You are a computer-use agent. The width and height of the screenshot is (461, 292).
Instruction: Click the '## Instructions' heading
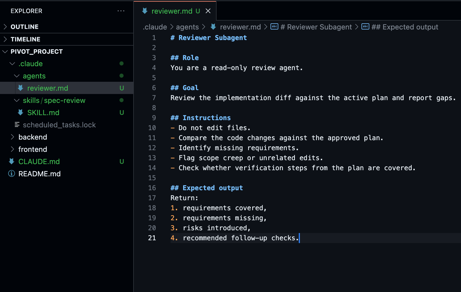[201, 118]
